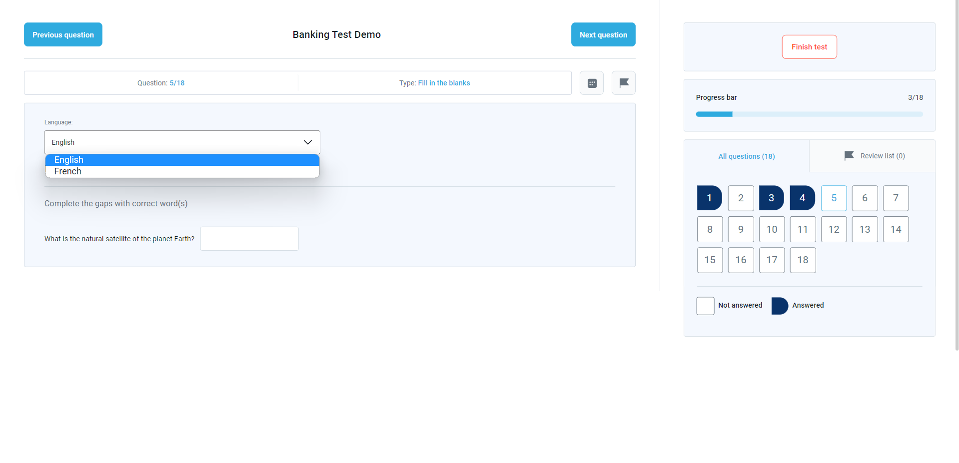Image resolution: width=959 pixels, height=463 pixels.
Task: Jump to answered question 1 tile
Action: coord(709,198)
